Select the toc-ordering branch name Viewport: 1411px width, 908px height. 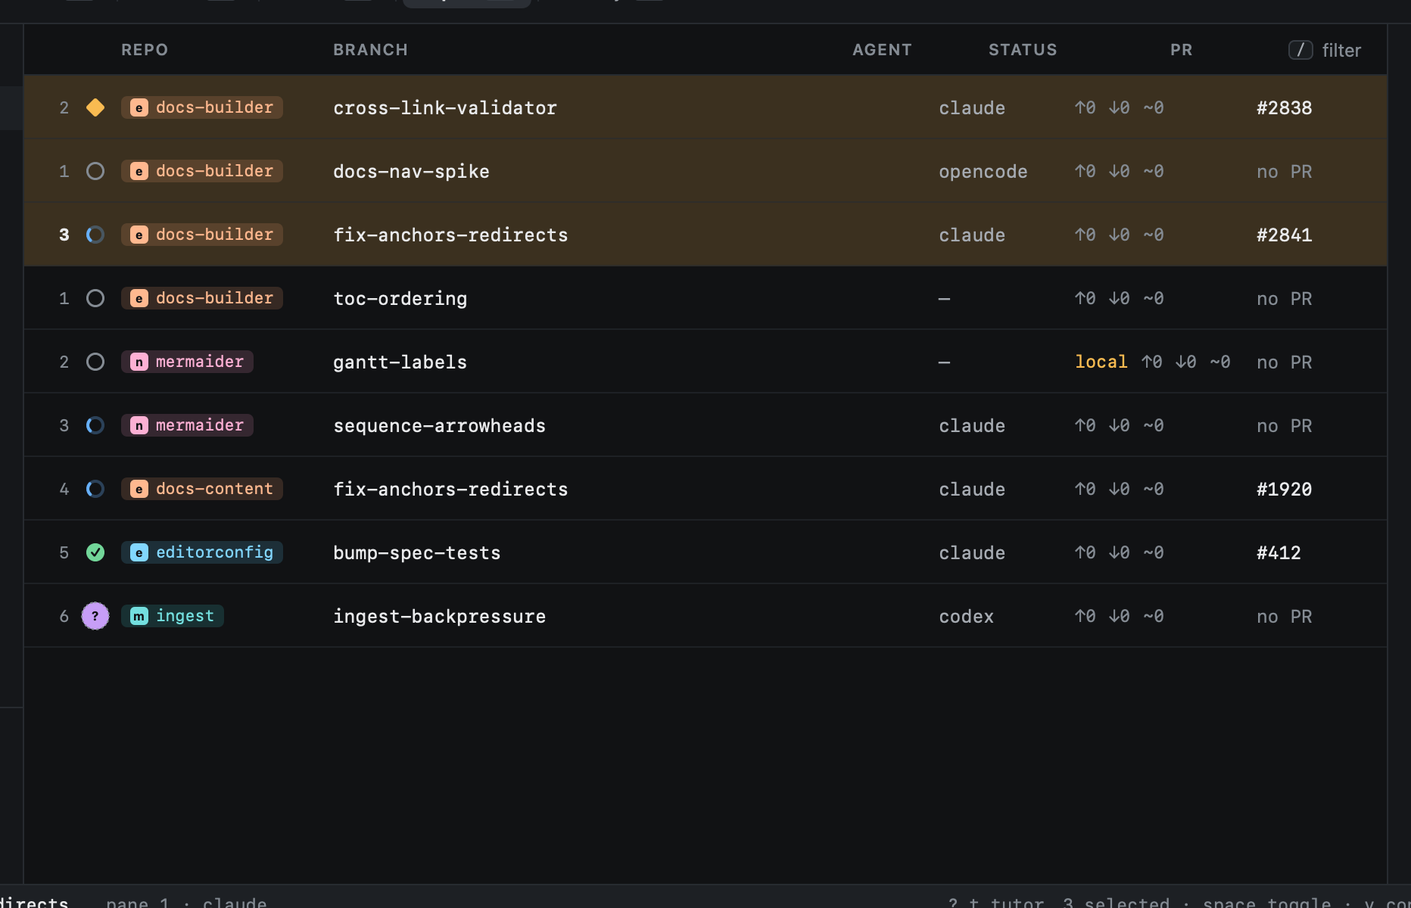[400, 298]
